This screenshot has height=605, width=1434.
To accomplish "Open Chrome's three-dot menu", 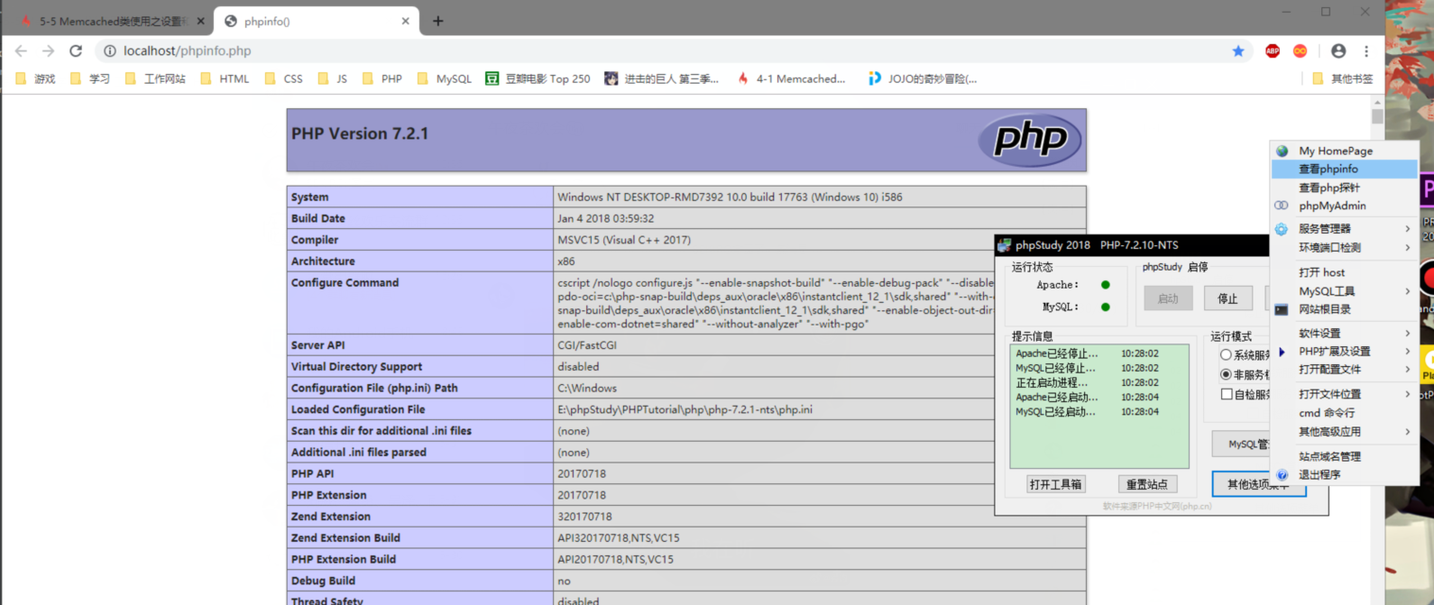I will (x=1366, y=51).
